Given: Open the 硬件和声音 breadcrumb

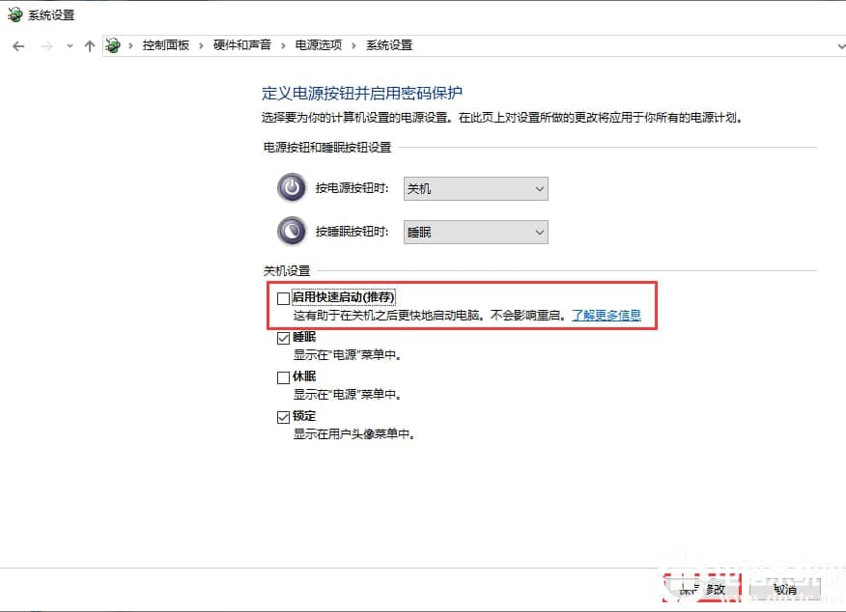Looking at the screenshot, I should click(x=242, y=45).
